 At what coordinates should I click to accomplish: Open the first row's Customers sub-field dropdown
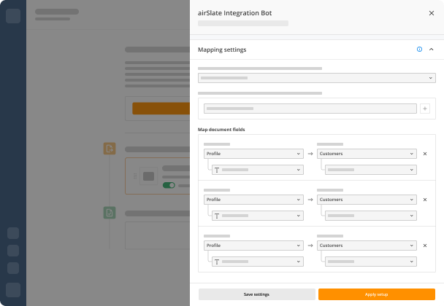pyautogui.click(x=371, y=170)
